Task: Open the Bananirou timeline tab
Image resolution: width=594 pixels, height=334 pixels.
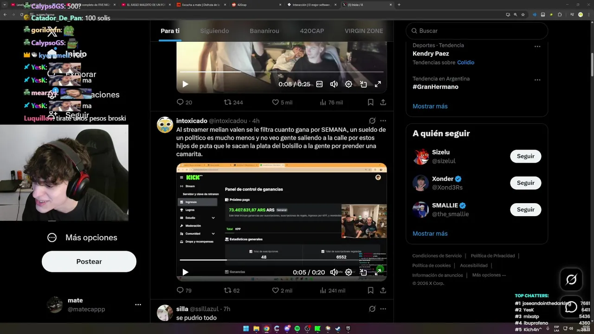Action: coord(265,31)
